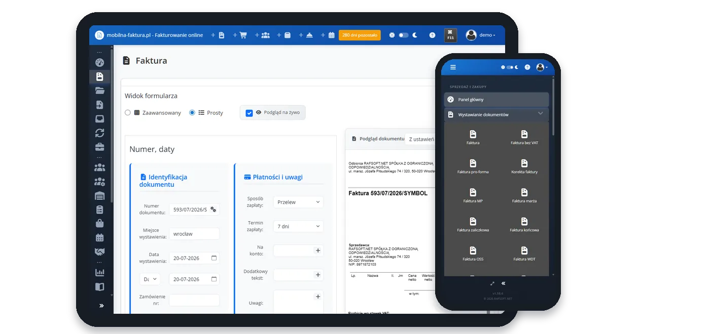Collapse phone menu with double left chevron
710x334 pixels.
504,283
